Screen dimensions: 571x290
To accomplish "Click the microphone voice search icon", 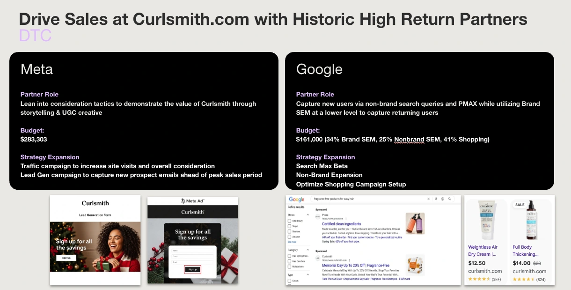I will tap(436, 199).
